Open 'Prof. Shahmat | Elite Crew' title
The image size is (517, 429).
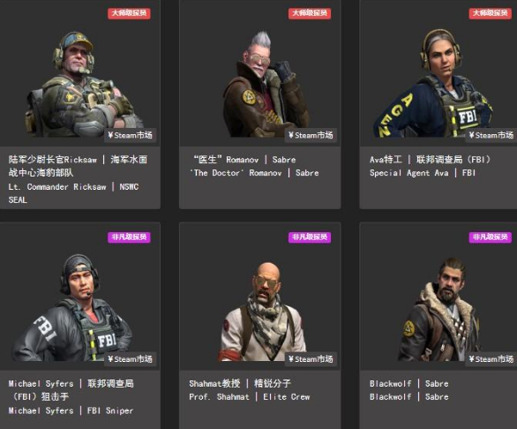pyautogui.click(x=250, y=397)
